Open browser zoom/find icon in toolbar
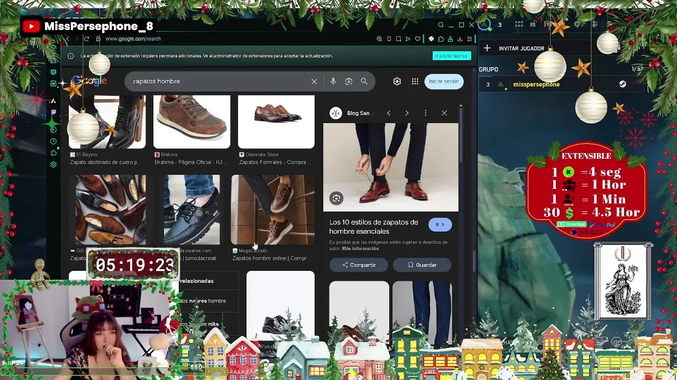 379,39
